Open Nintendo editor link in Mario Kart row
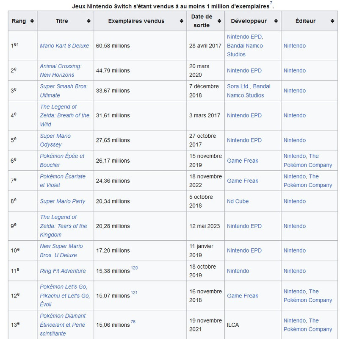Image resolution: width=340 pixels, height=339 pixels. coord(295,46)
